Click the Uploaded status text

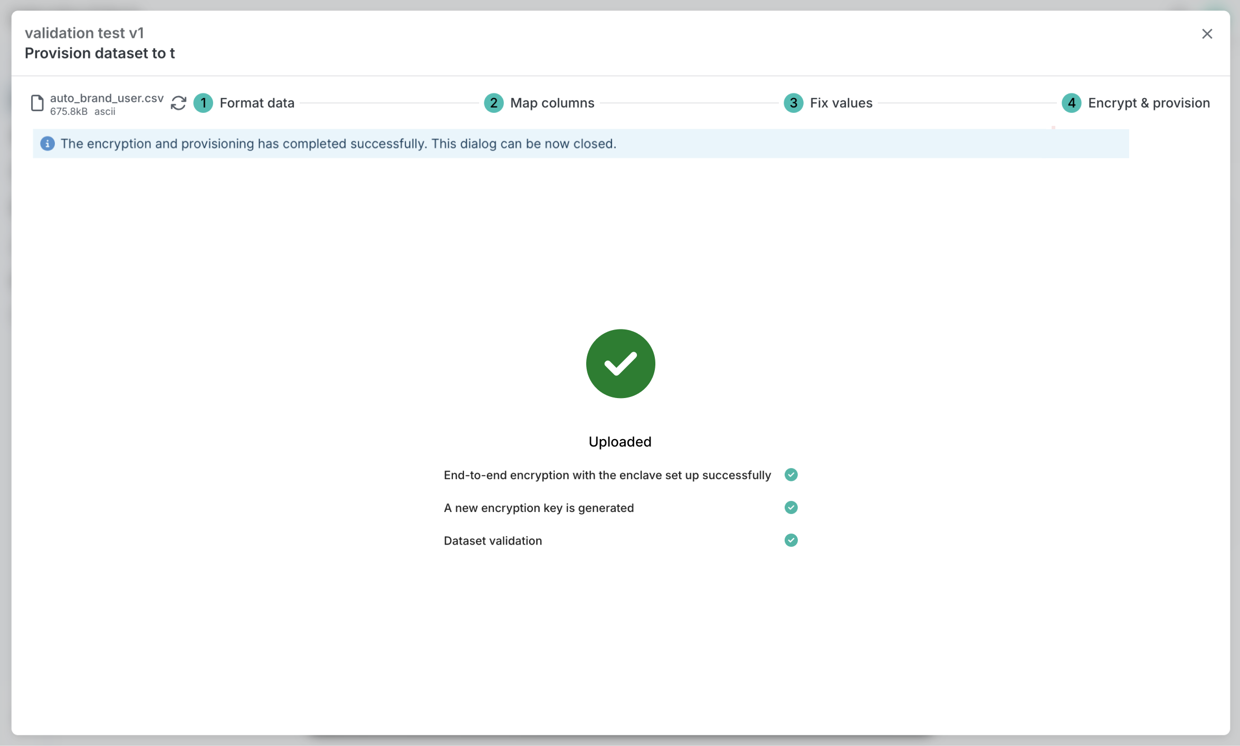(620, 441)
